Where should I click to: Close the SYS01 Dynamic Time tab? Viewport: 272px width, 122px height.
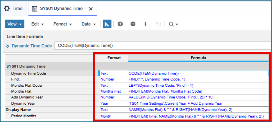(91, 9)
